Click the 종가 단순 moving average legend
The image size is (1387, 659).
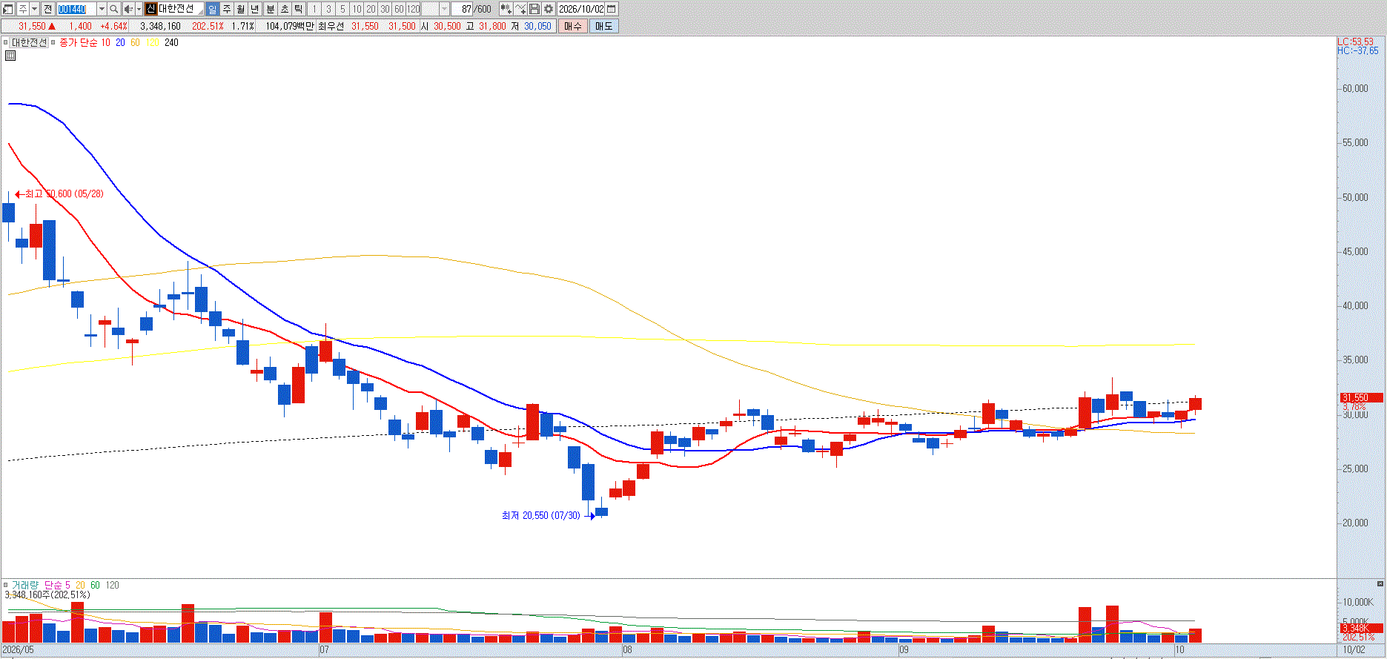click(78, 42)
